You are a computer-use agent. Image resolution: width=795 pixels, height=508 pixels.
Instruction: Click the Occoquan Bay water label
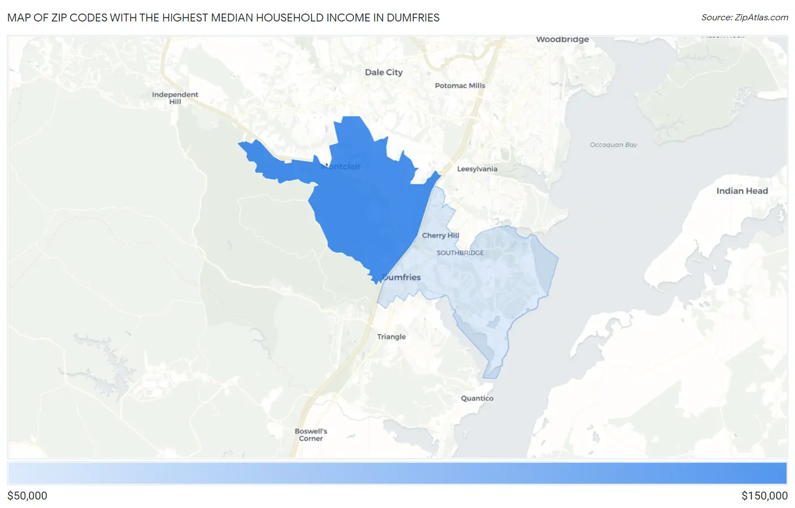[613, 145]
